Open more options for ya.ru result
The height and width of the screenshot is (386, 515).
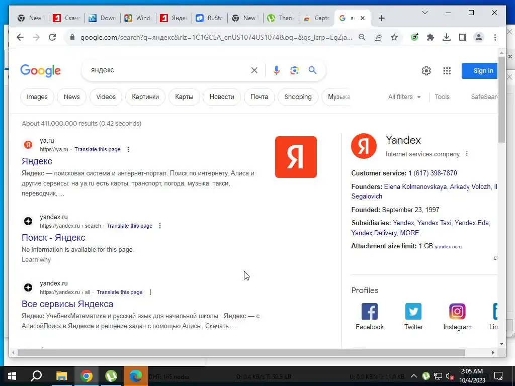[x=128, y=149]
